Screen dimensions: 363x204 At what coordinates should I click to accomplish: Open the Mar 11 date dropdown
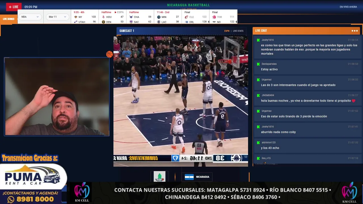[x=57, y=17]
